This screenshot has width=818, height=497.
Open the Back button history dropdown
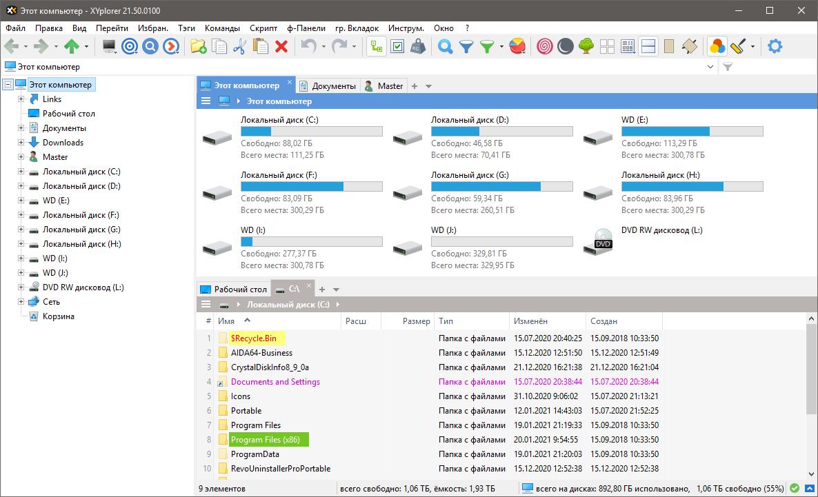coord(26,47)
